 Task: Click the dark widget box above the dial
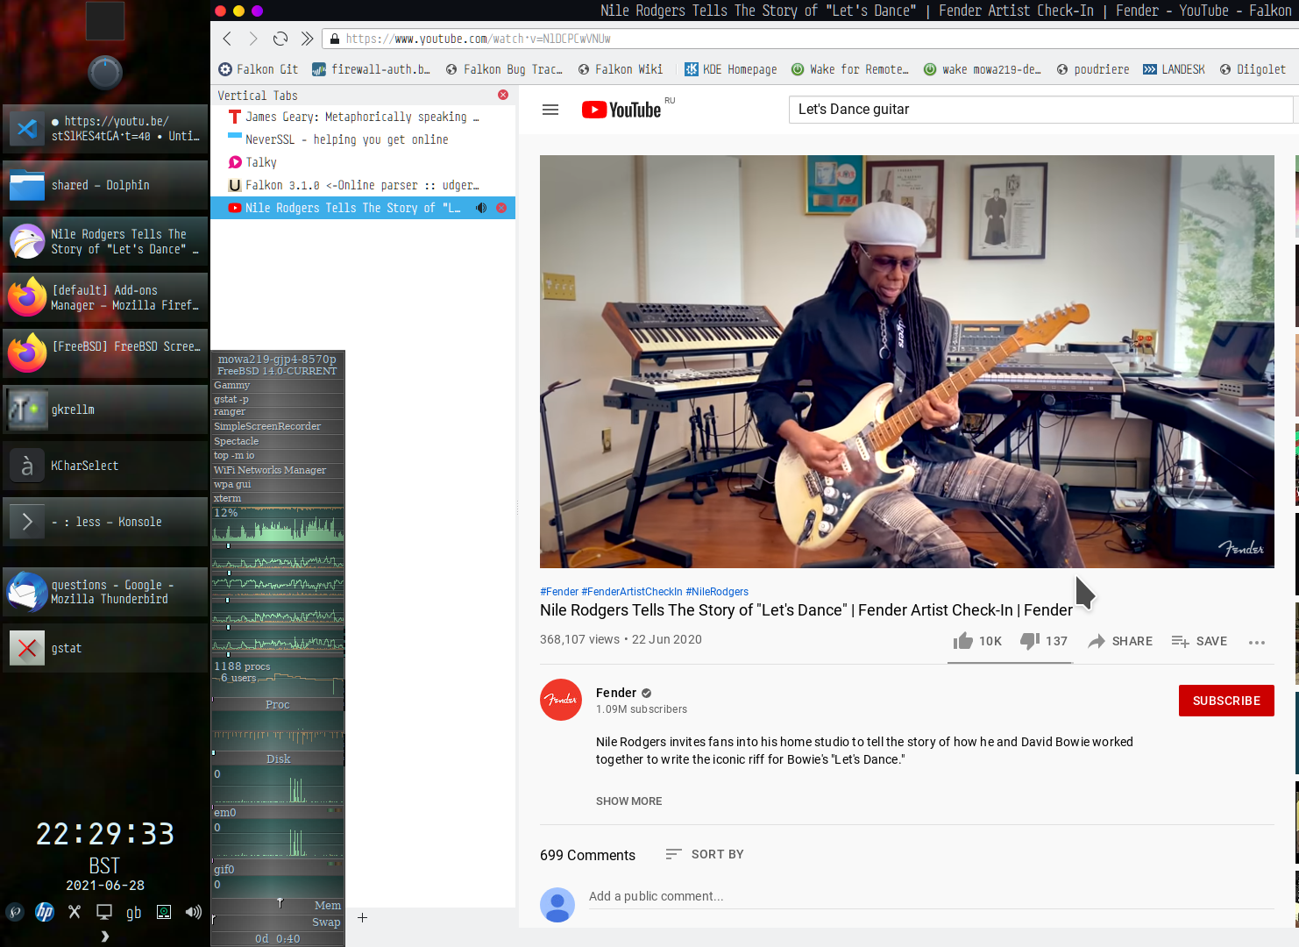point(104,21)
